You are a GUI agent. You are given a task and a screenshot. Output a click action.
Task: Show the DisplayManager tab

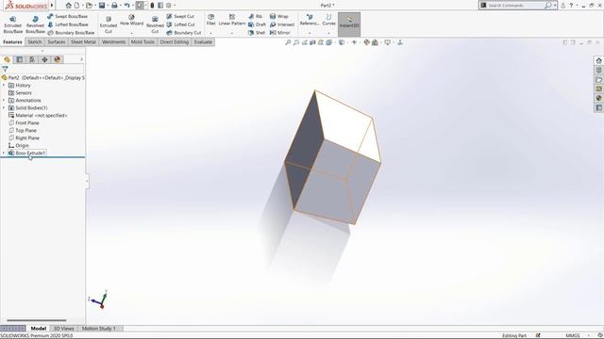58,59
